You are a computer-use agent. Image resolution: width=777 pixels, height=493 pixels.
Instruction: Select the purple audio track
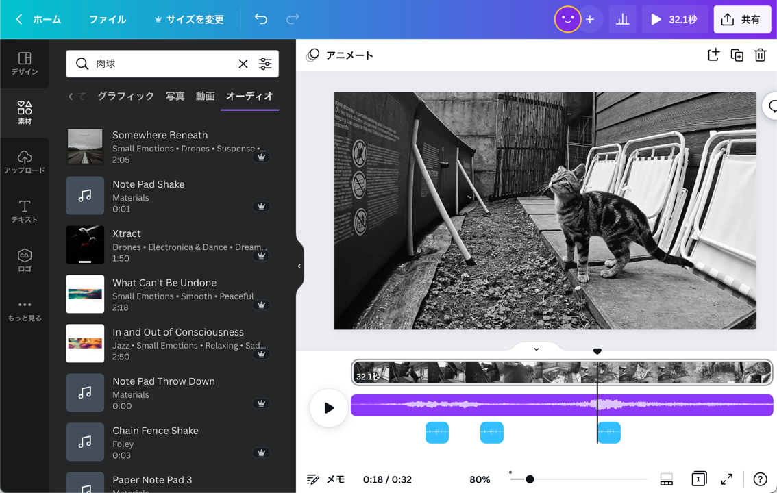point(562,405)
